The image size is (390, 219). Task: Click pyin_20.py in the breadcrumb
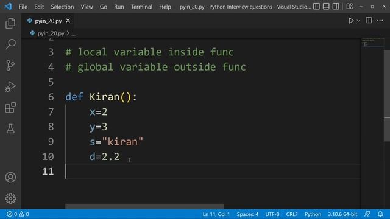[51, 33]
